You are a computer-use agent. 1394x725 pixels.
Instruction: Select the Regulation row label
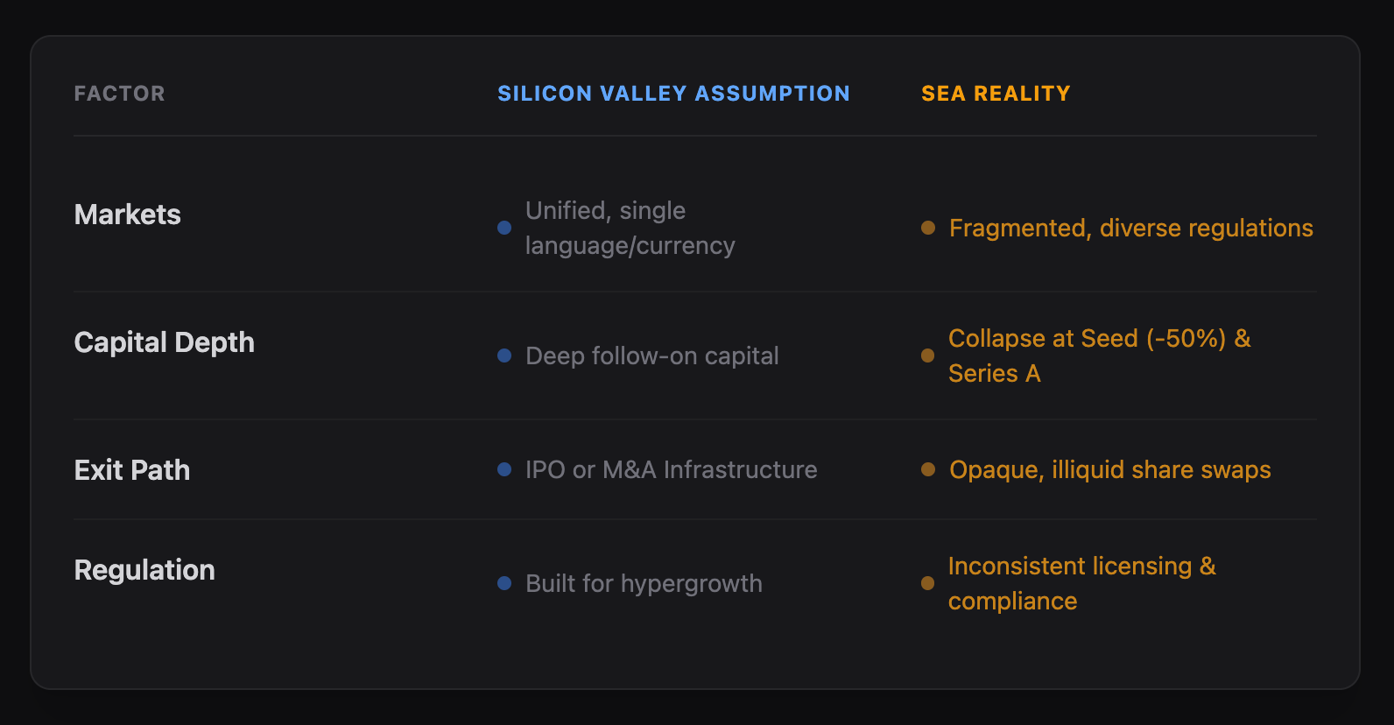pos(144,570)
